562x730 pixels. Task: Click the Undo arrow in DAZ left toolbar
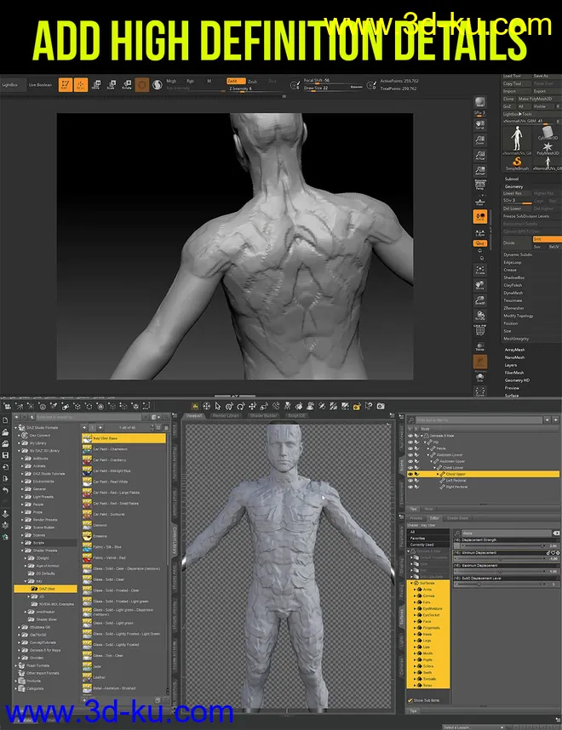pyautogui.click(x=6, y=491)
